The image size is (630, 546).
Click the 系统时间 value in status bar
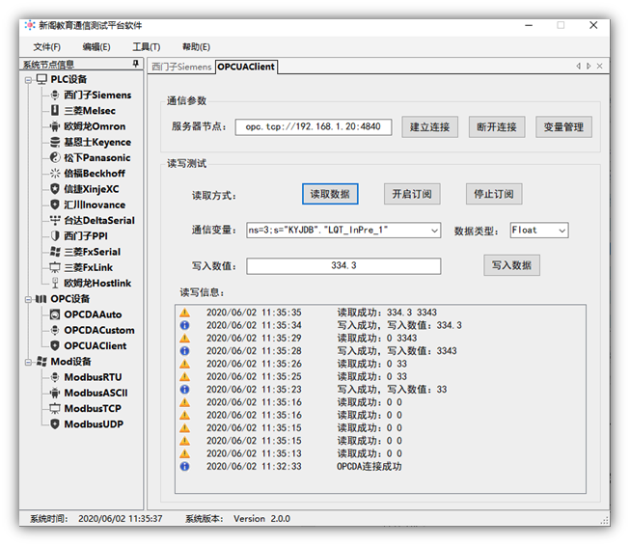click(x=121, y=519)
